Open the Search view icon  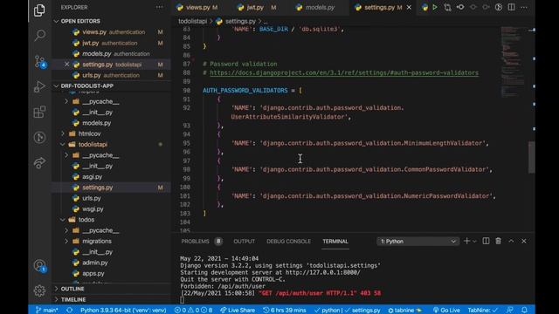(x=39, y=35)
